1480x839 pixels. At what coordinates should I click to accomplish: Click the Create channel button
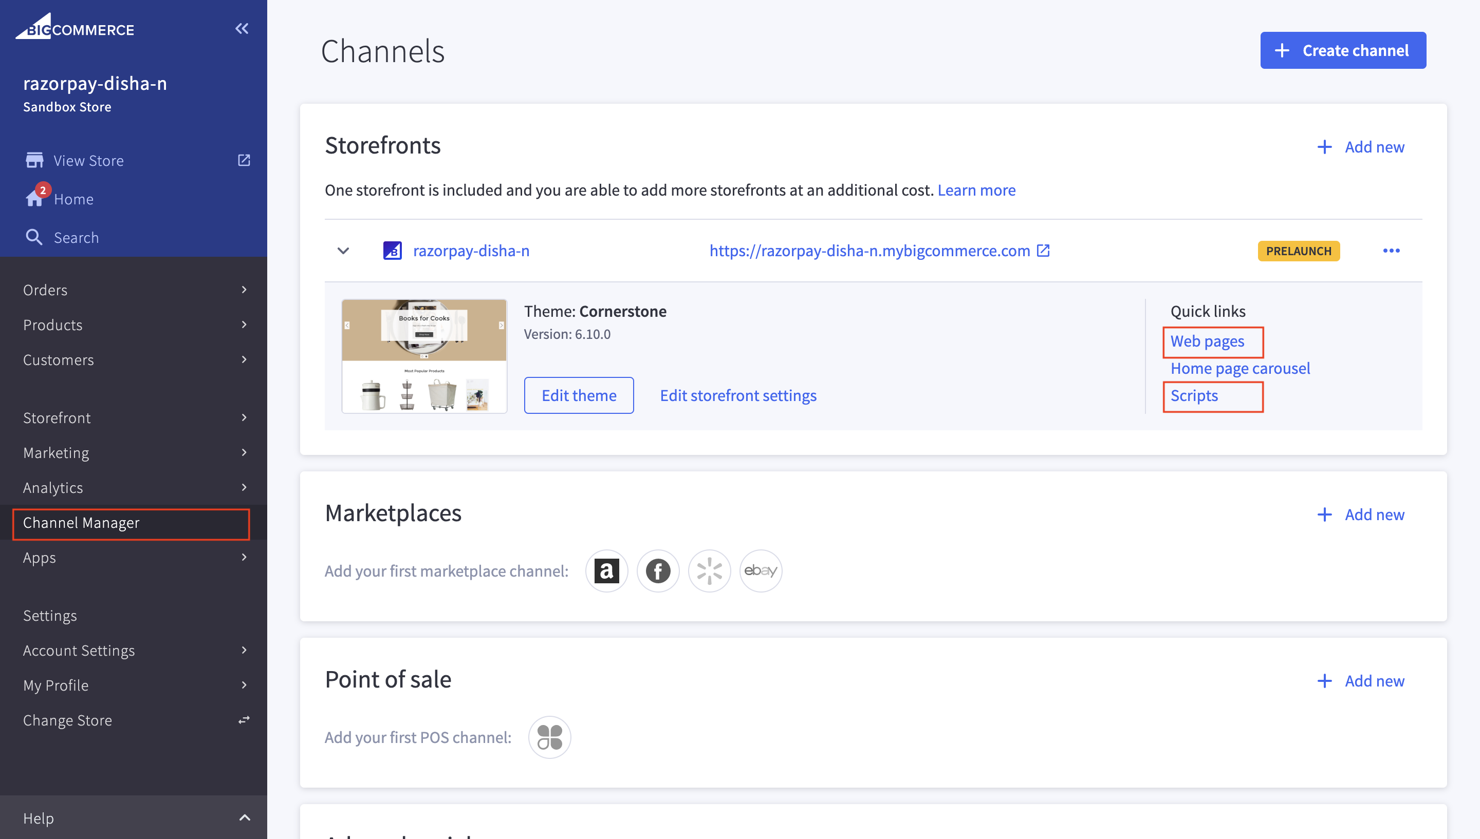tap(1343, 50)
